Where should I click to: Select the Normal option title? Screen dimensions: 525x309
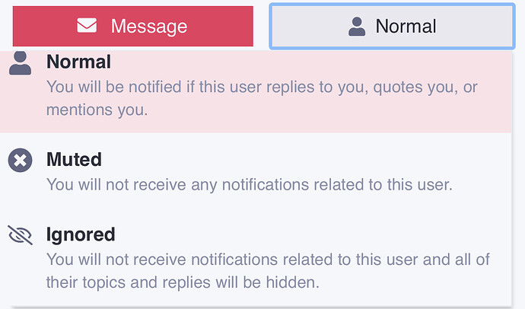pyautogui.click(x=78, y=62)
